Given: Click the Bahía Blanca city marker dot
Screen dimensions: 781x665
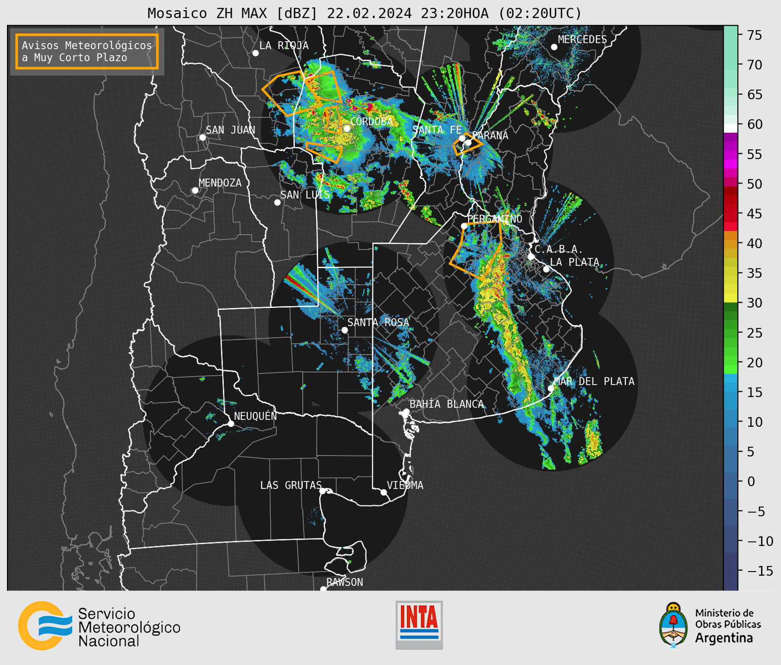Looking at the screenshot, I should coord(406,412).
